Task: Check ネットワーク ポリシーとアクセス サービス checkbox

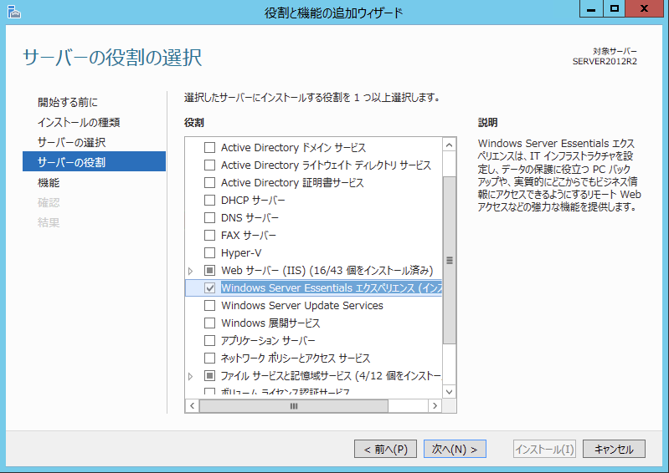Action: click(209, 358)
